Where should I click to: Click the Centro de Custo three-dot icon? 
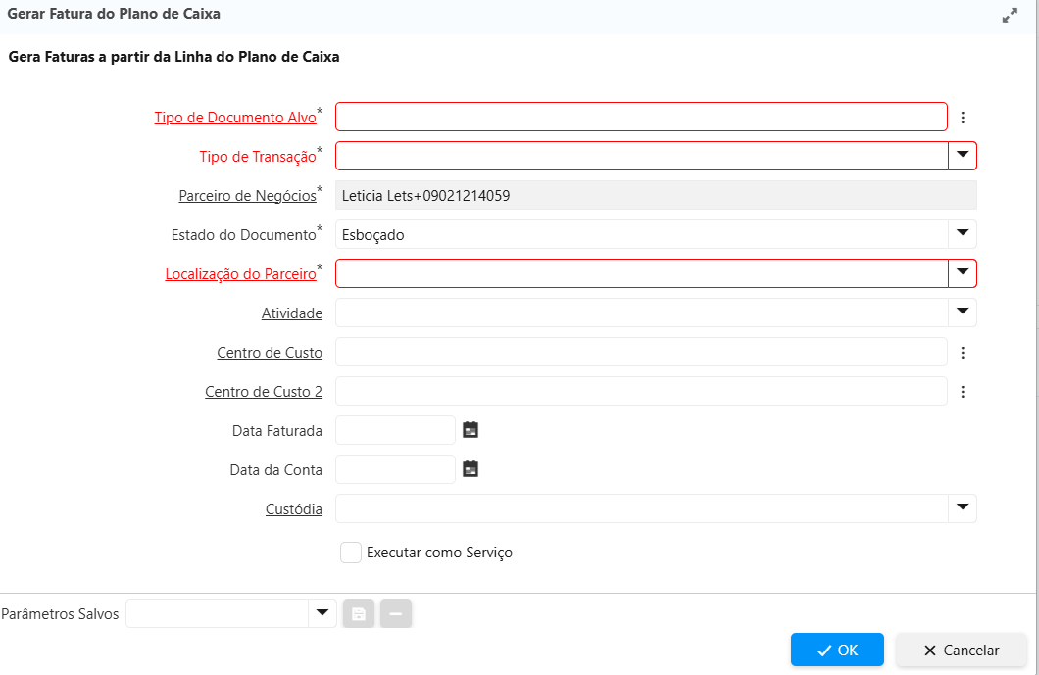963,353
